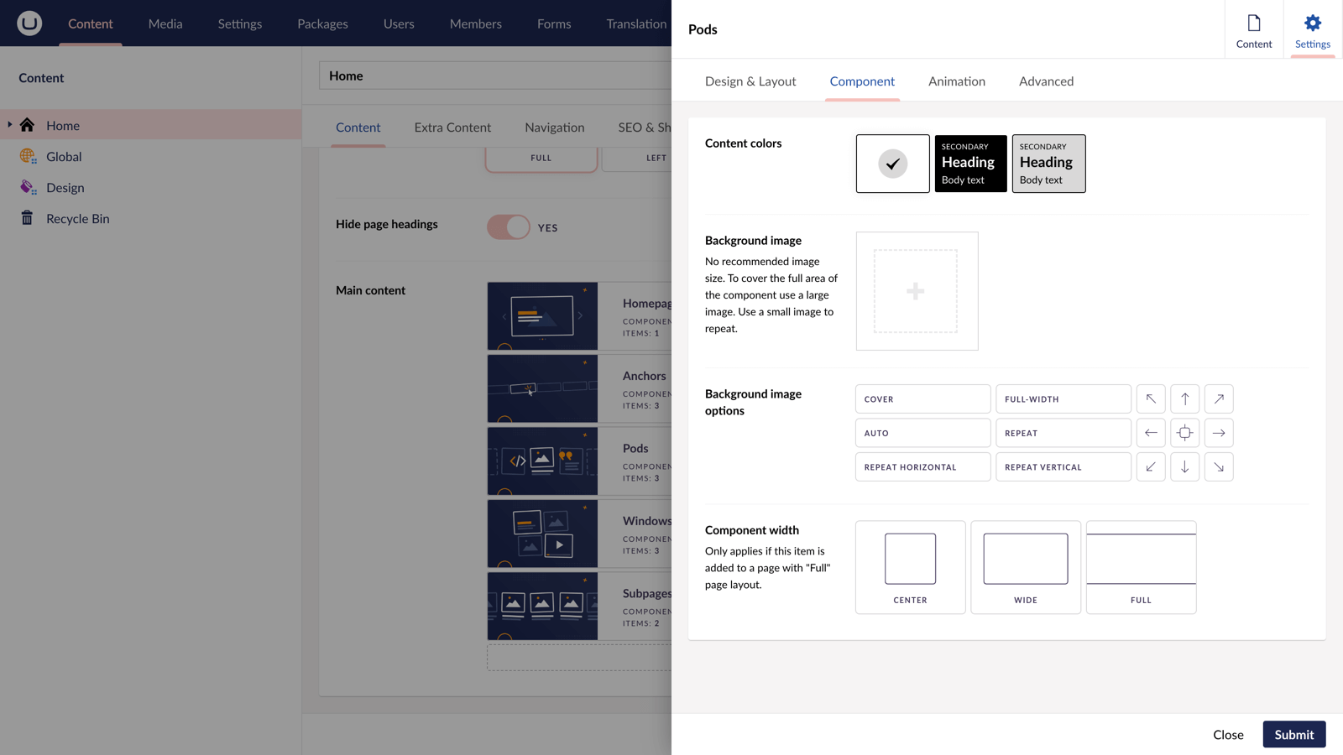Screen dimensions: 1343x755
Task: Click the Submit button
Action: click(x=1293, y=734)
